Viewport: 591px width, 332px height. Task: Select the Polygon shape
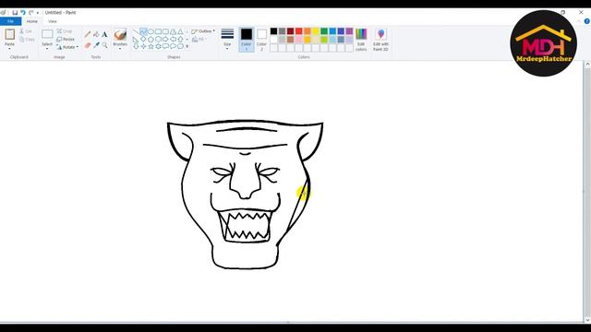(173, 32)
